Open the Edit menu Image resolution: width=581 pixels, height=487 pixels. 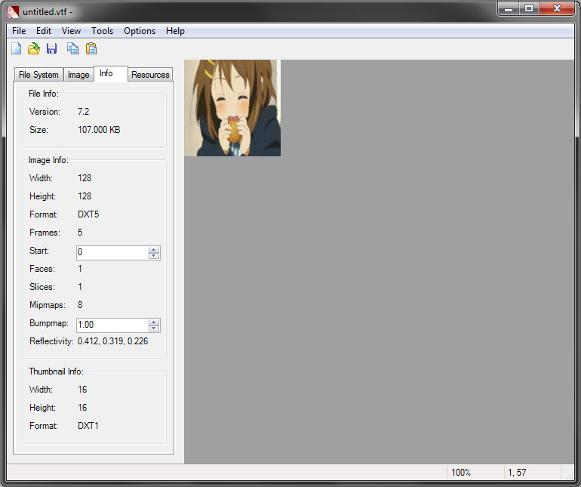(x=44, y=31)
